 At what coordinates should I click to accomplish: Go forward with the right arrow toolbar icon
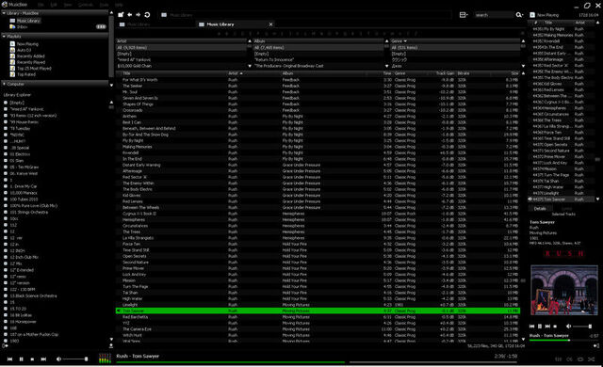139,15
